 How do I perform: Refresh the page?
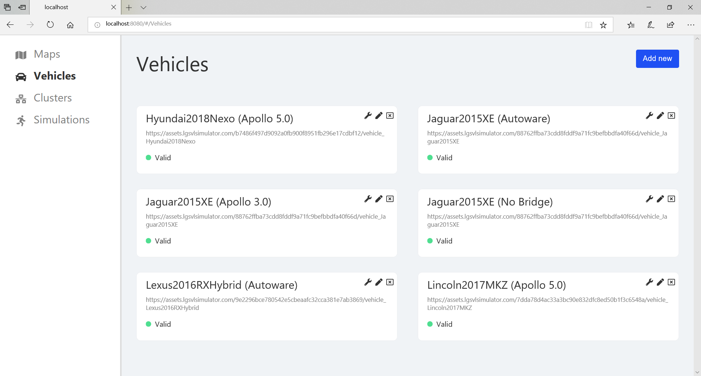(50, 25)
